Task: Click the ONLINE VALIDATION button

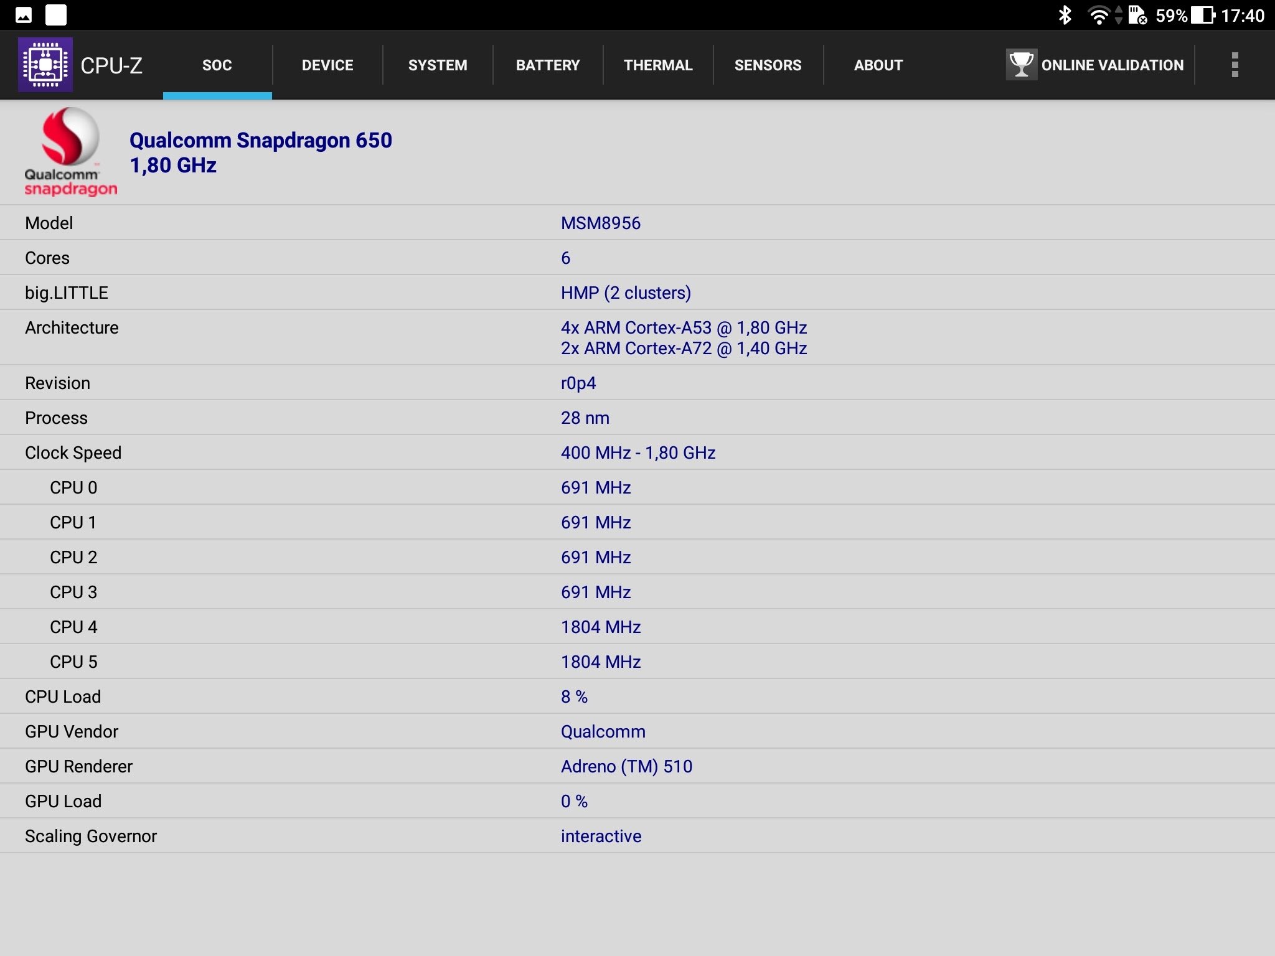Action: [1095, 65]
